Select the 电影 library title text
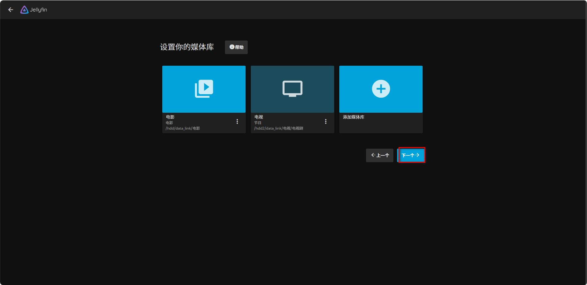 click(x=170, y=117)
